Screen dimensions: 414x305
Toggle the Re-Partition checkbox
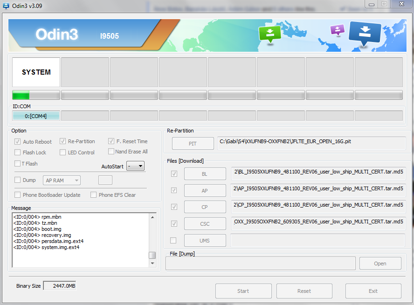(x=62, y=141)
